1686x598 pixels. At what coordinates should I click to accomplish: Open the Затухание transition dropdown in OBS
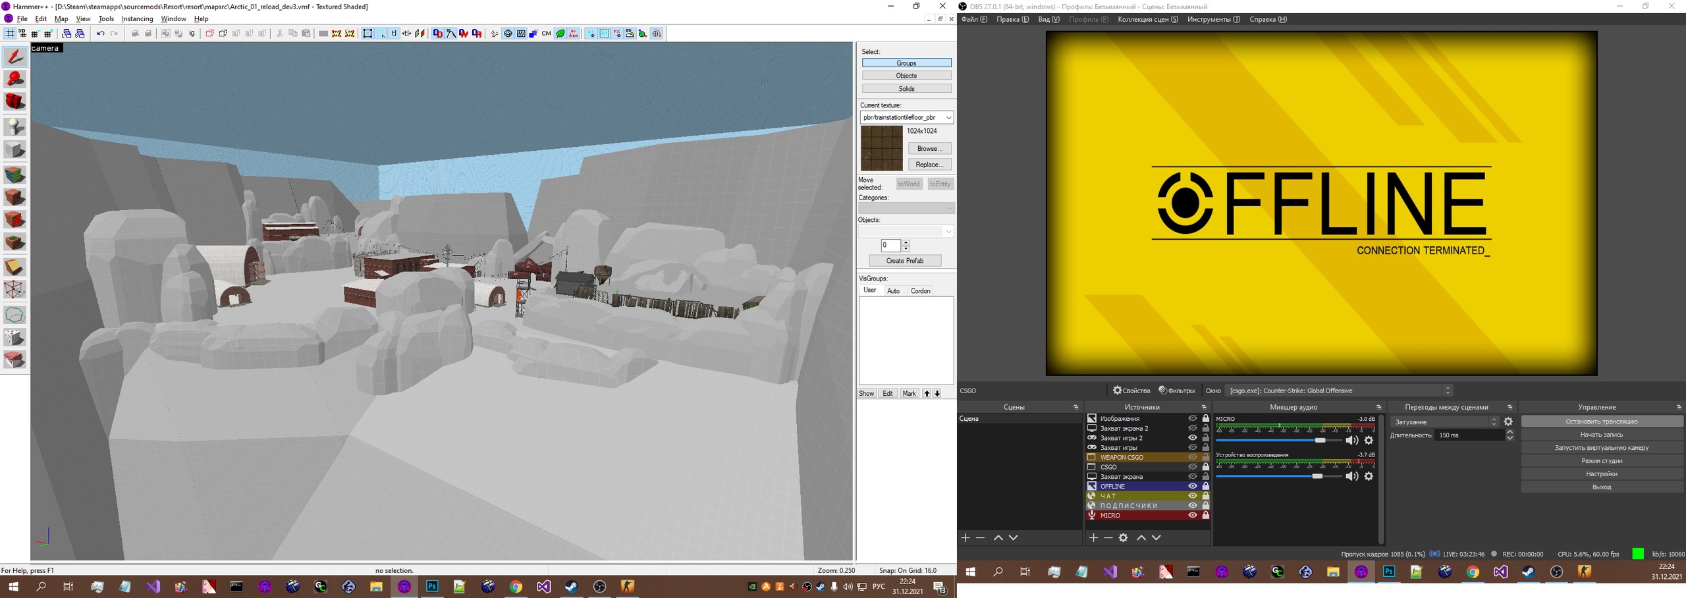coord(1445,422)
